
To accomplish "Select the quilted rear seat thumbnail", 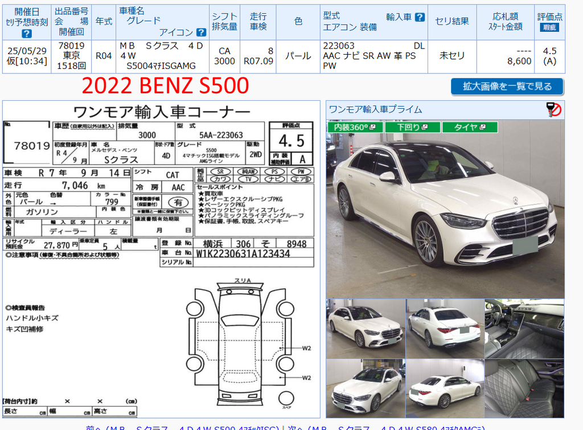I will pos(524,388).
